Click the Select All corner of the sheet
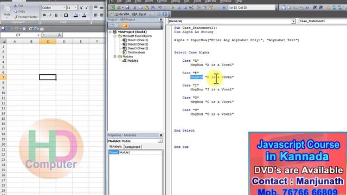This screenshot has width=347, height=195. click(x=3, y=41)
